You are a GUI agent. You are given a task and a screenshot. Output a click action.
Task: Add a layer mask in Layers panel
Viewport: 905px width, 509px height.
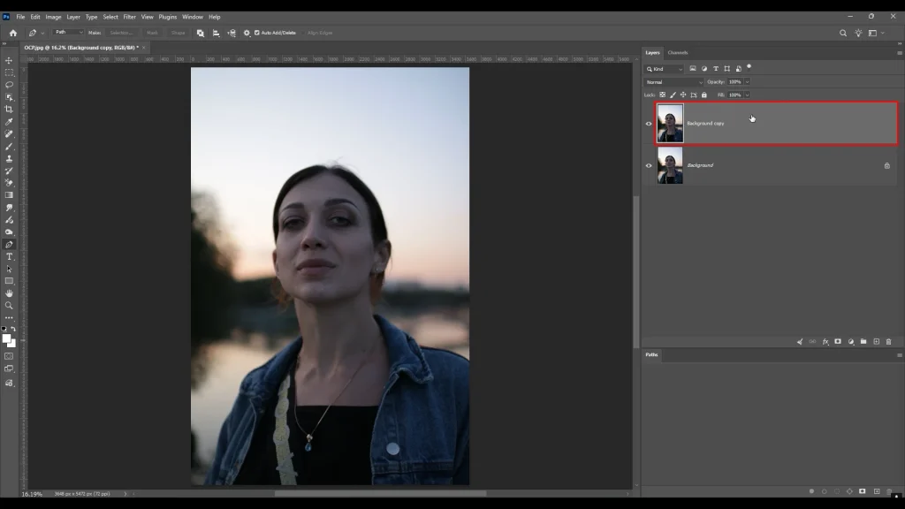tap(838, 342)
